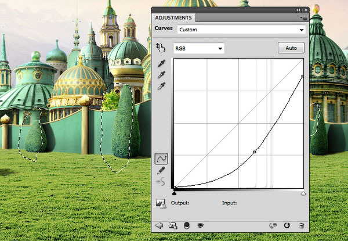Select the white point input slider
Screen dimensions: 348x241
point(303,193)
